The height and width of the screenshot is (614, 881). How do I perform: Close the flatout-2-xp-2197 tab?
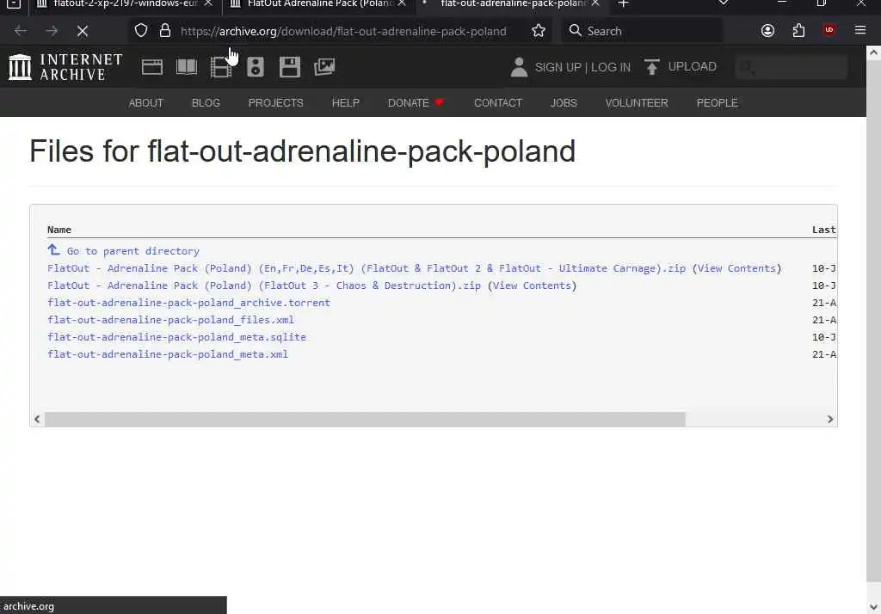pos(208,3)
